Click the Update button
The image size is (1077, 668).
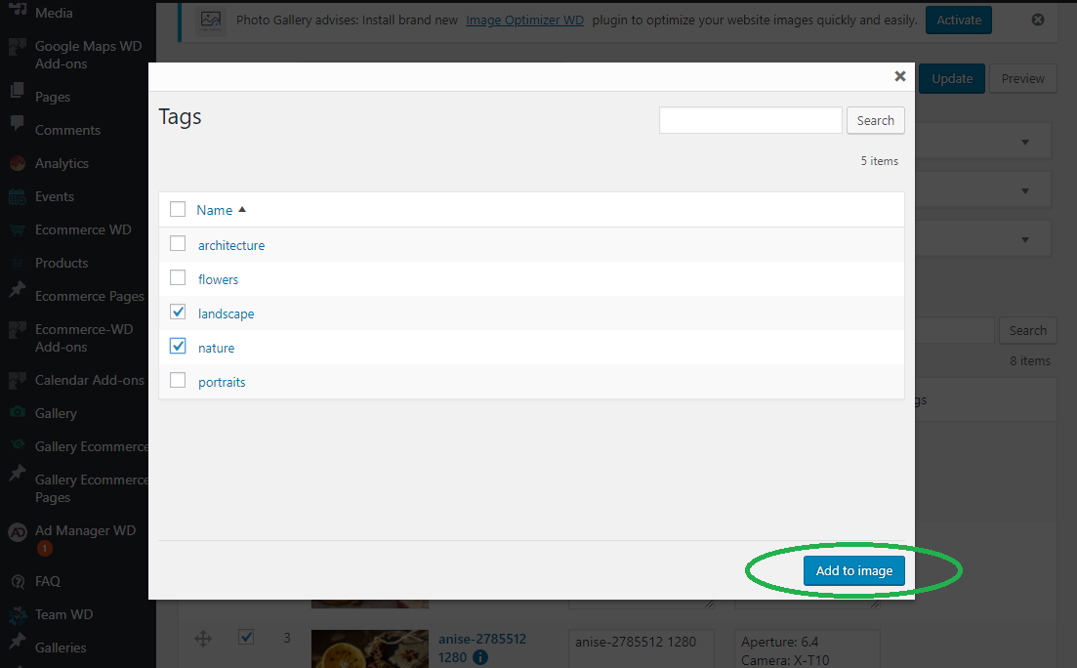[x=951, y=78]
